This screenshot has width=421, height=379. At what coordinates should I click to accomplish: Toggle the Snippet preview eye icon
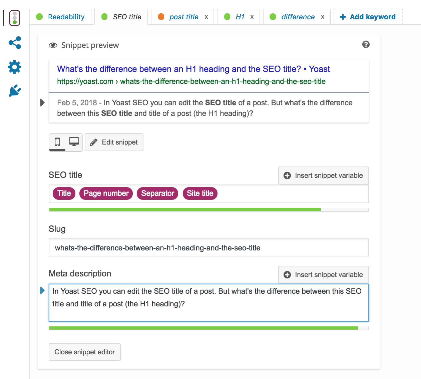tap(53, 45)
